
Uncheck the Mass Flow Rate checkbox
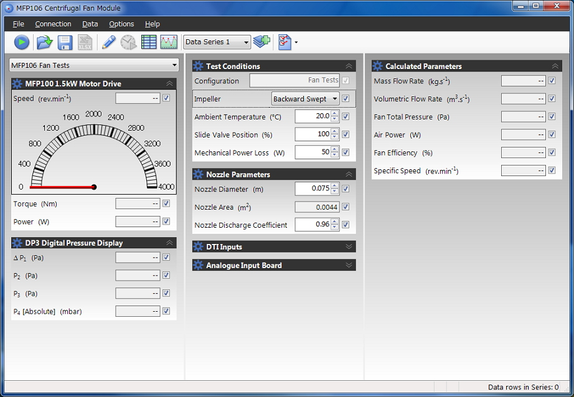point(552,80)
